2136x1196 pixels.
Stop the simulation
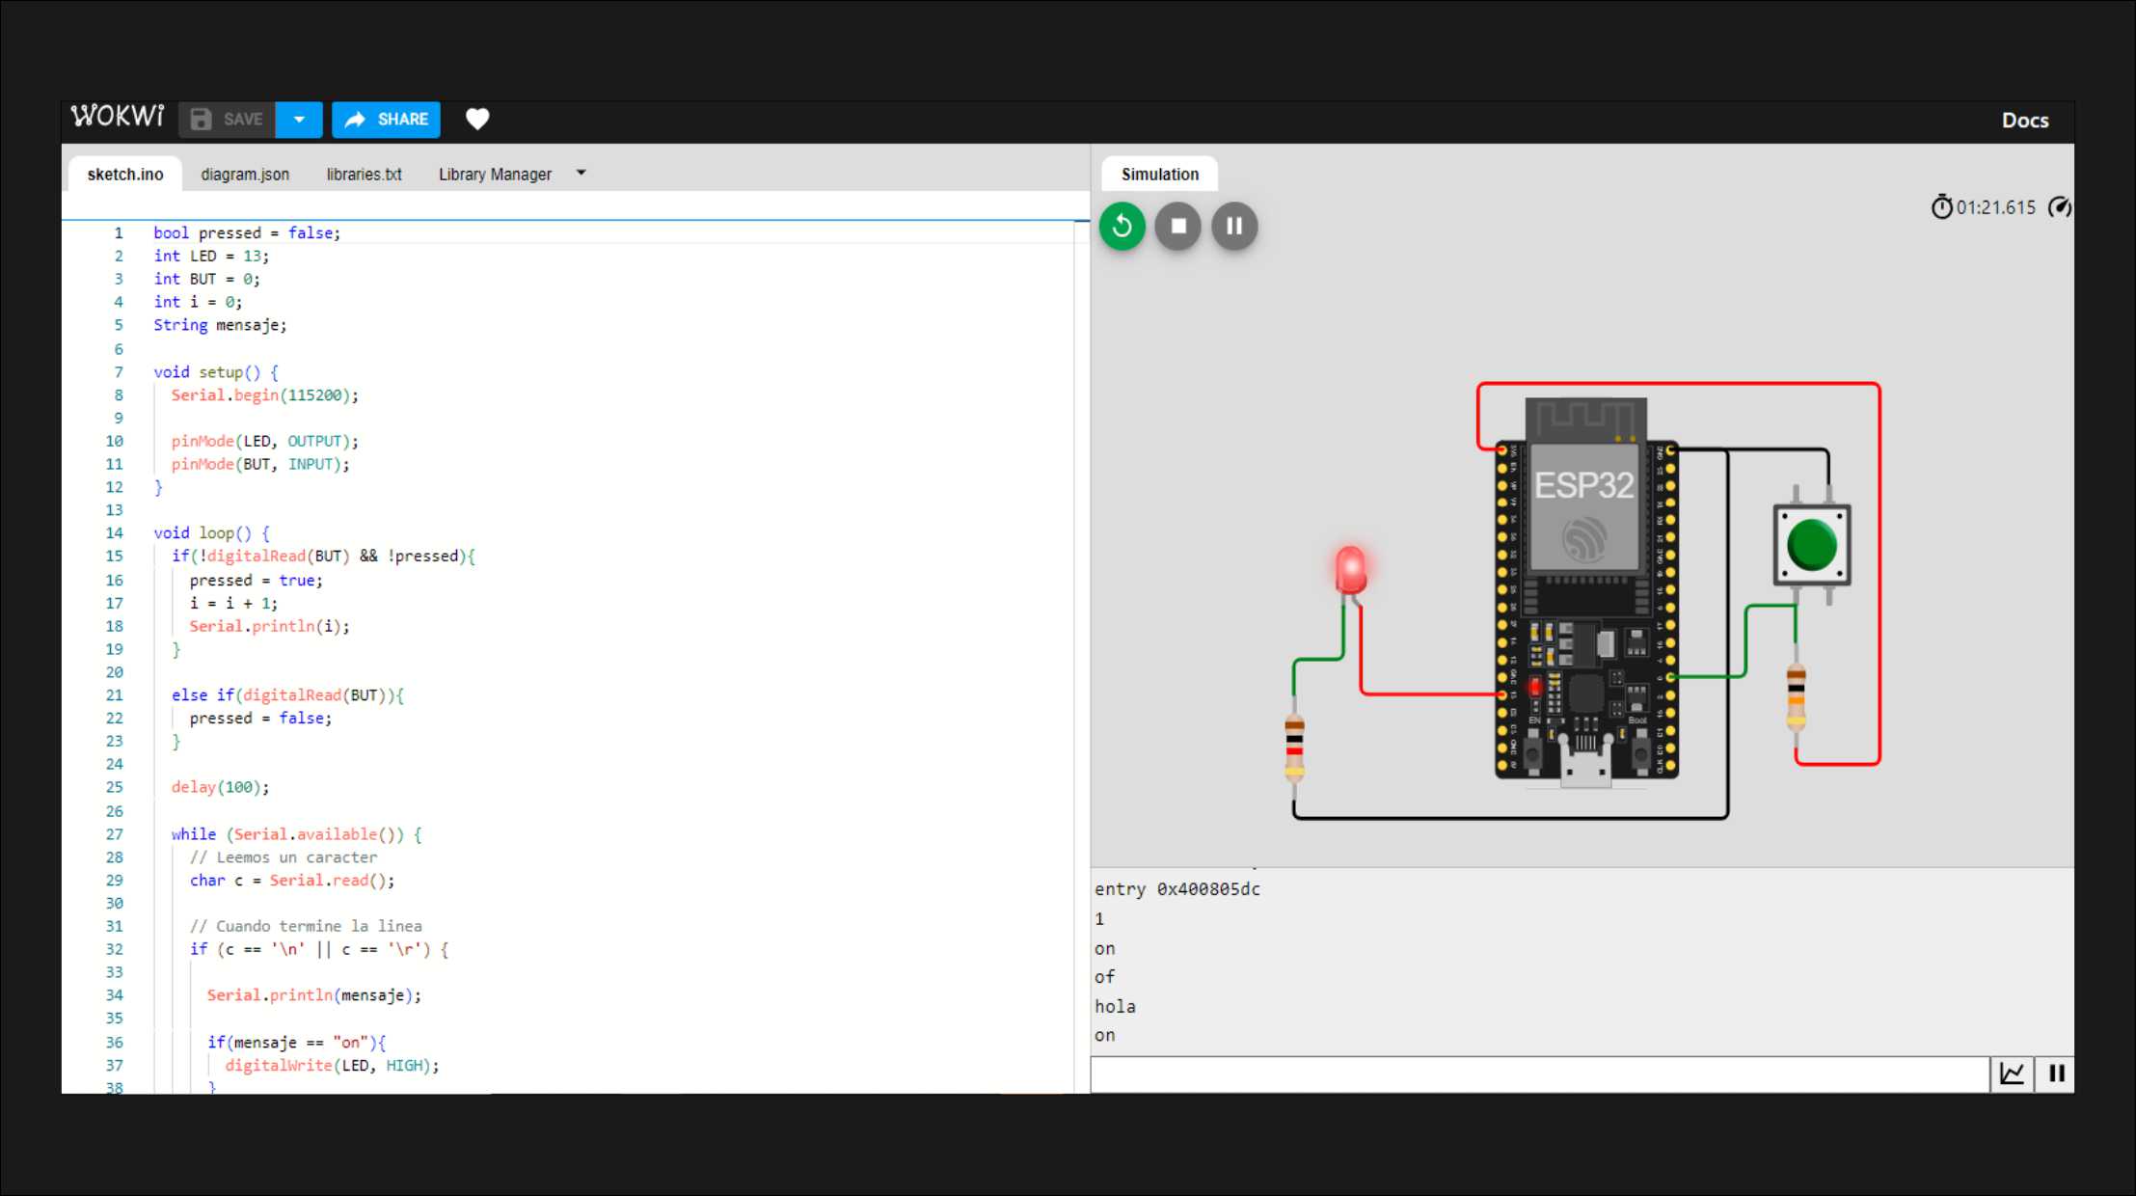[x=1178, y=227]
